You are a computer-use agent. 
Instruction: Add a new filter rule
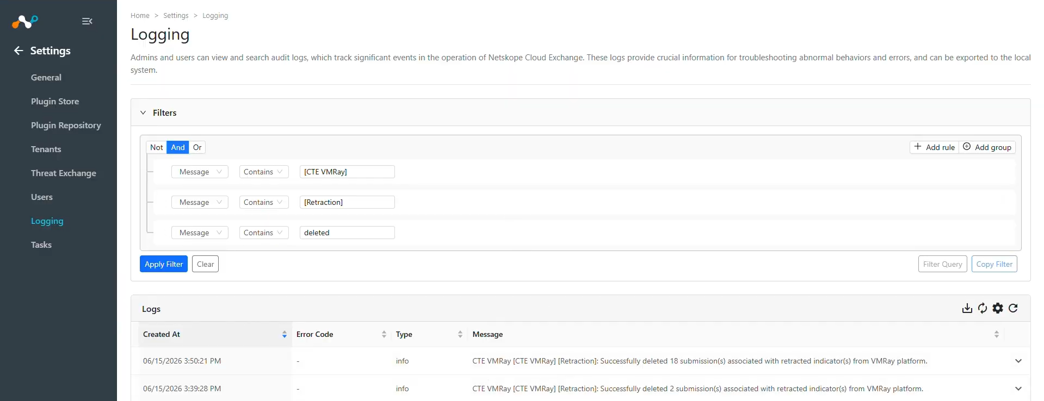pyautogui.click(x=934, y=147)
